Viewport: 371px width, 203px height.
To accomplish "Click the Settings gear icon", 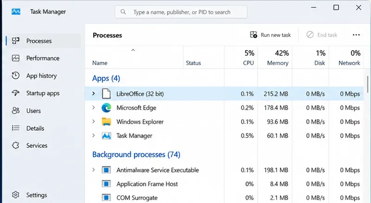I will pos(16,195).
